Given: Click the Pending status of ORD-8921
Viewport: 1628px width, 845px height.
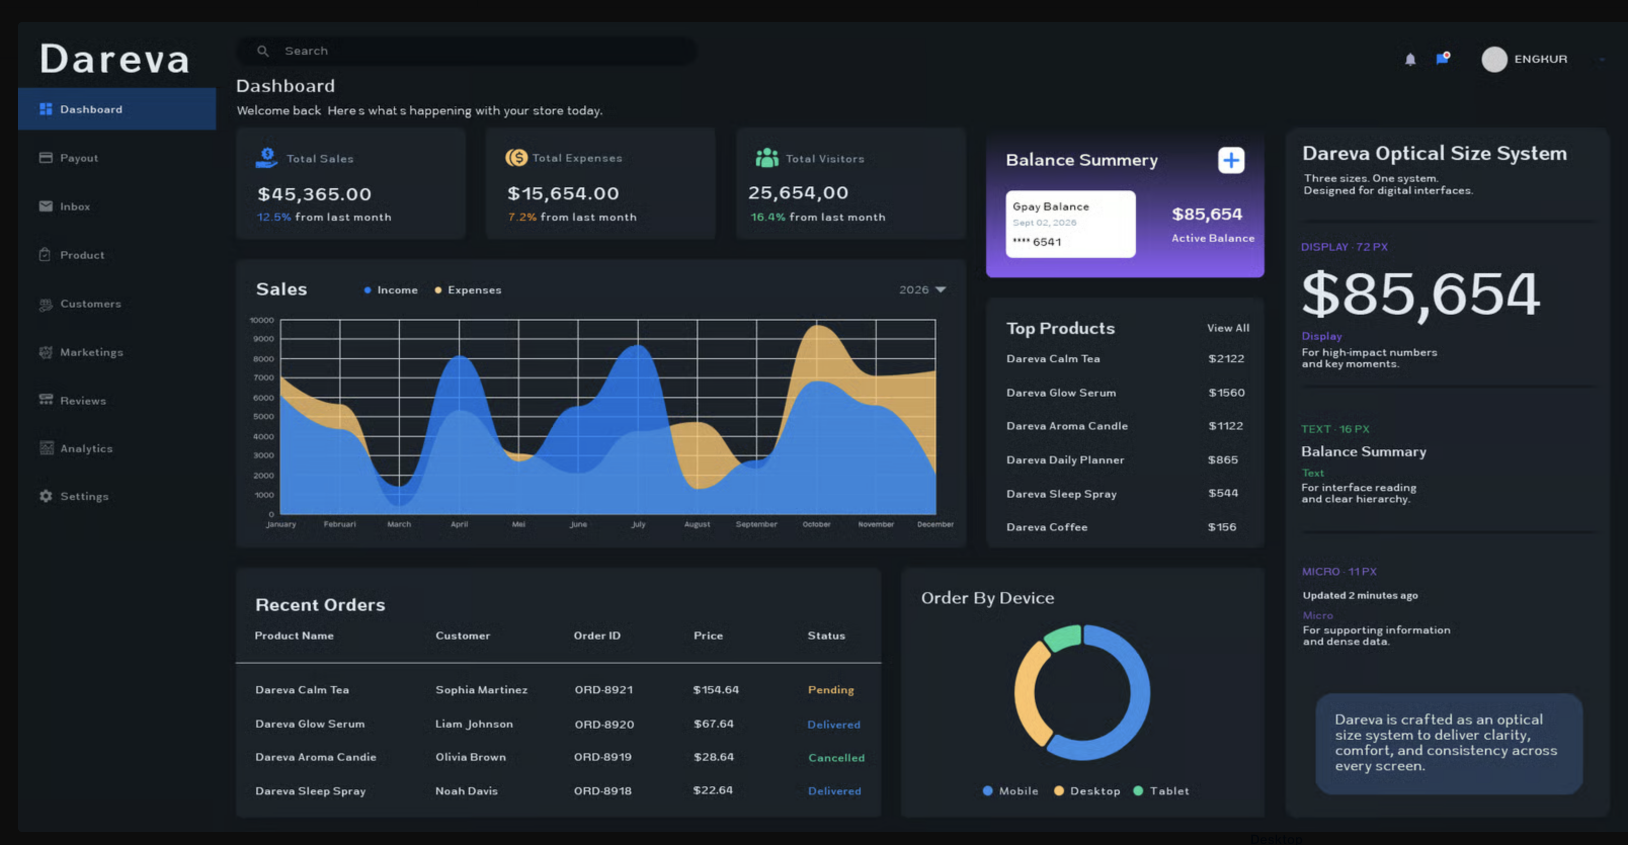Looking at the screenshot, I should [x=830, y=690].
